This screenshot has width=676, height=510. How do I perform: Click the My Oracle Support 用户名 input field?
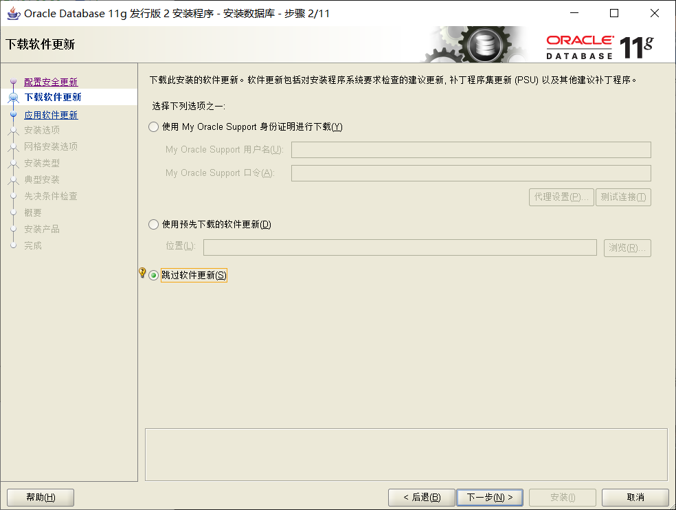pos(471,150)
